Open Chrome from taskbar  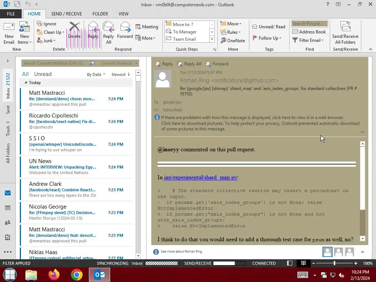click(x=76, y=275)
